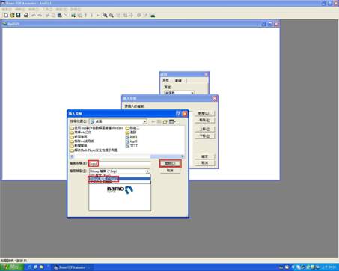
Task: Open the view menu icon in file dialog
Action: point(172,121)
